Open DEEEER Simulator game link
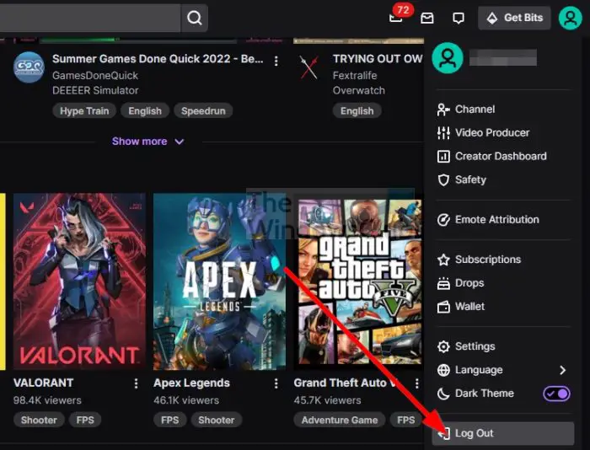Image resolution: width=590 pixels, height=450 pixels. (x=95, y=91)
